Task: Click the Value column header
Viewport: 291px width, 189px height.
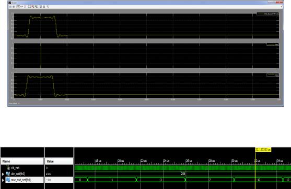Action: pos(59,161)
